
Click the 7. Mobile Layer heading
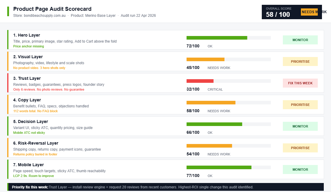pyautogui.click(x=28, y=165)
